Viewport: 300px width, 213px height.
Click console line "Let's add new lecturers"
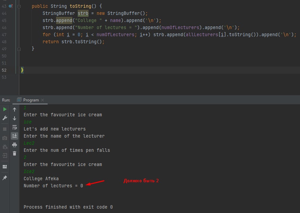(x=55, y=129)
